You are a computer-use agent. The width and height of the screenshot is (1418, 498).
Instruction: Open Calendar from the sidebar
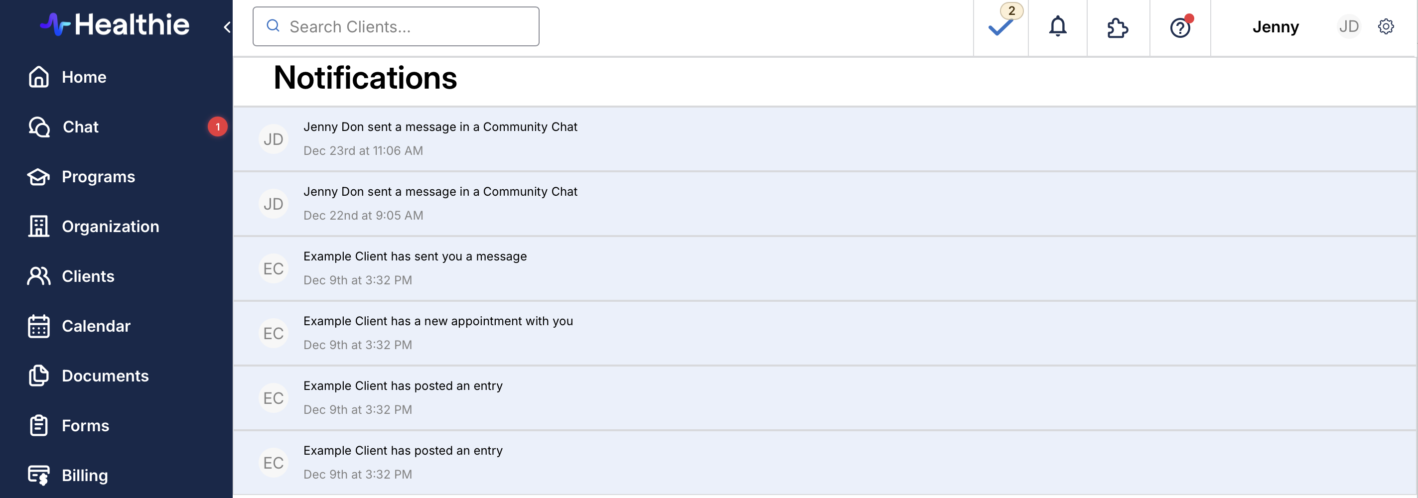[96, 326]
